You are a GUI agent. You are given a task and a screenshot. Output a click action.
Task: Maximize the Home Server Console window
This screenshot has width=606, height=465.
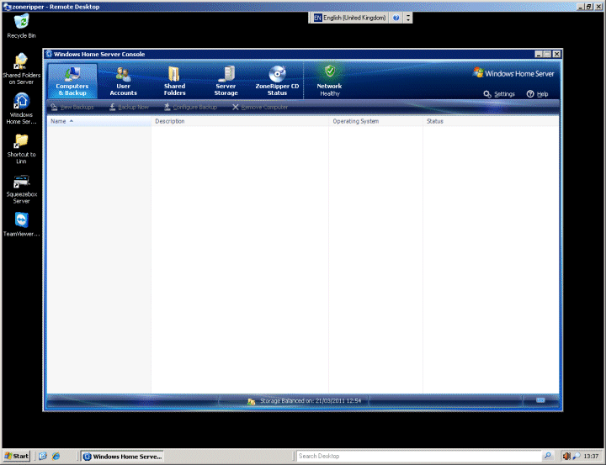547,55
